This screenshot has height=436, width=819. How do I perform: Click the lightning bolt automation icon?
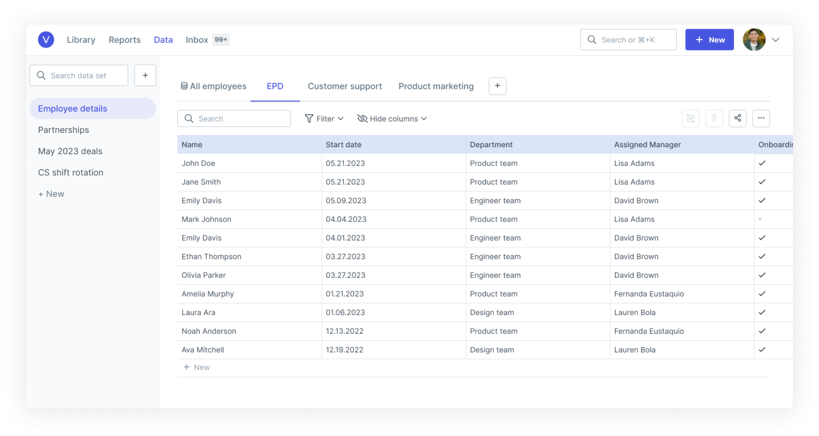click(x=714, y=118)
